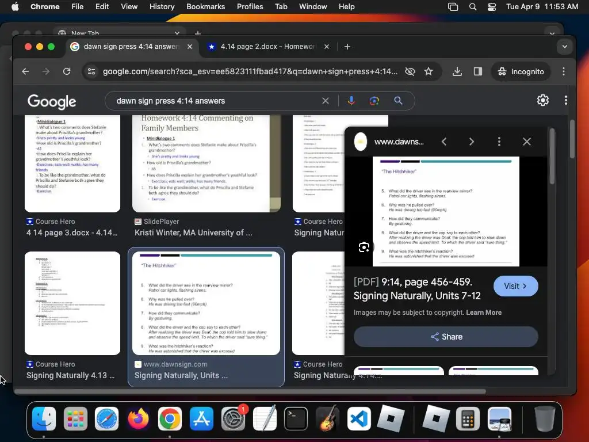Switch to the 4.14 page 2.docx tab
Screen dimensions: 589x442
point(267,47)
